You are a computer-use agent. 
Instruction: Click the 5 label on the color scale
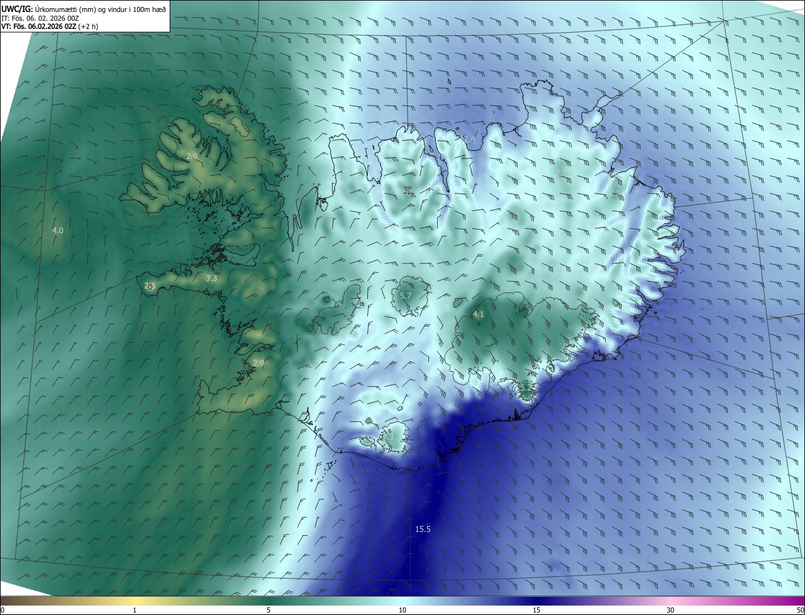[269, 610]
